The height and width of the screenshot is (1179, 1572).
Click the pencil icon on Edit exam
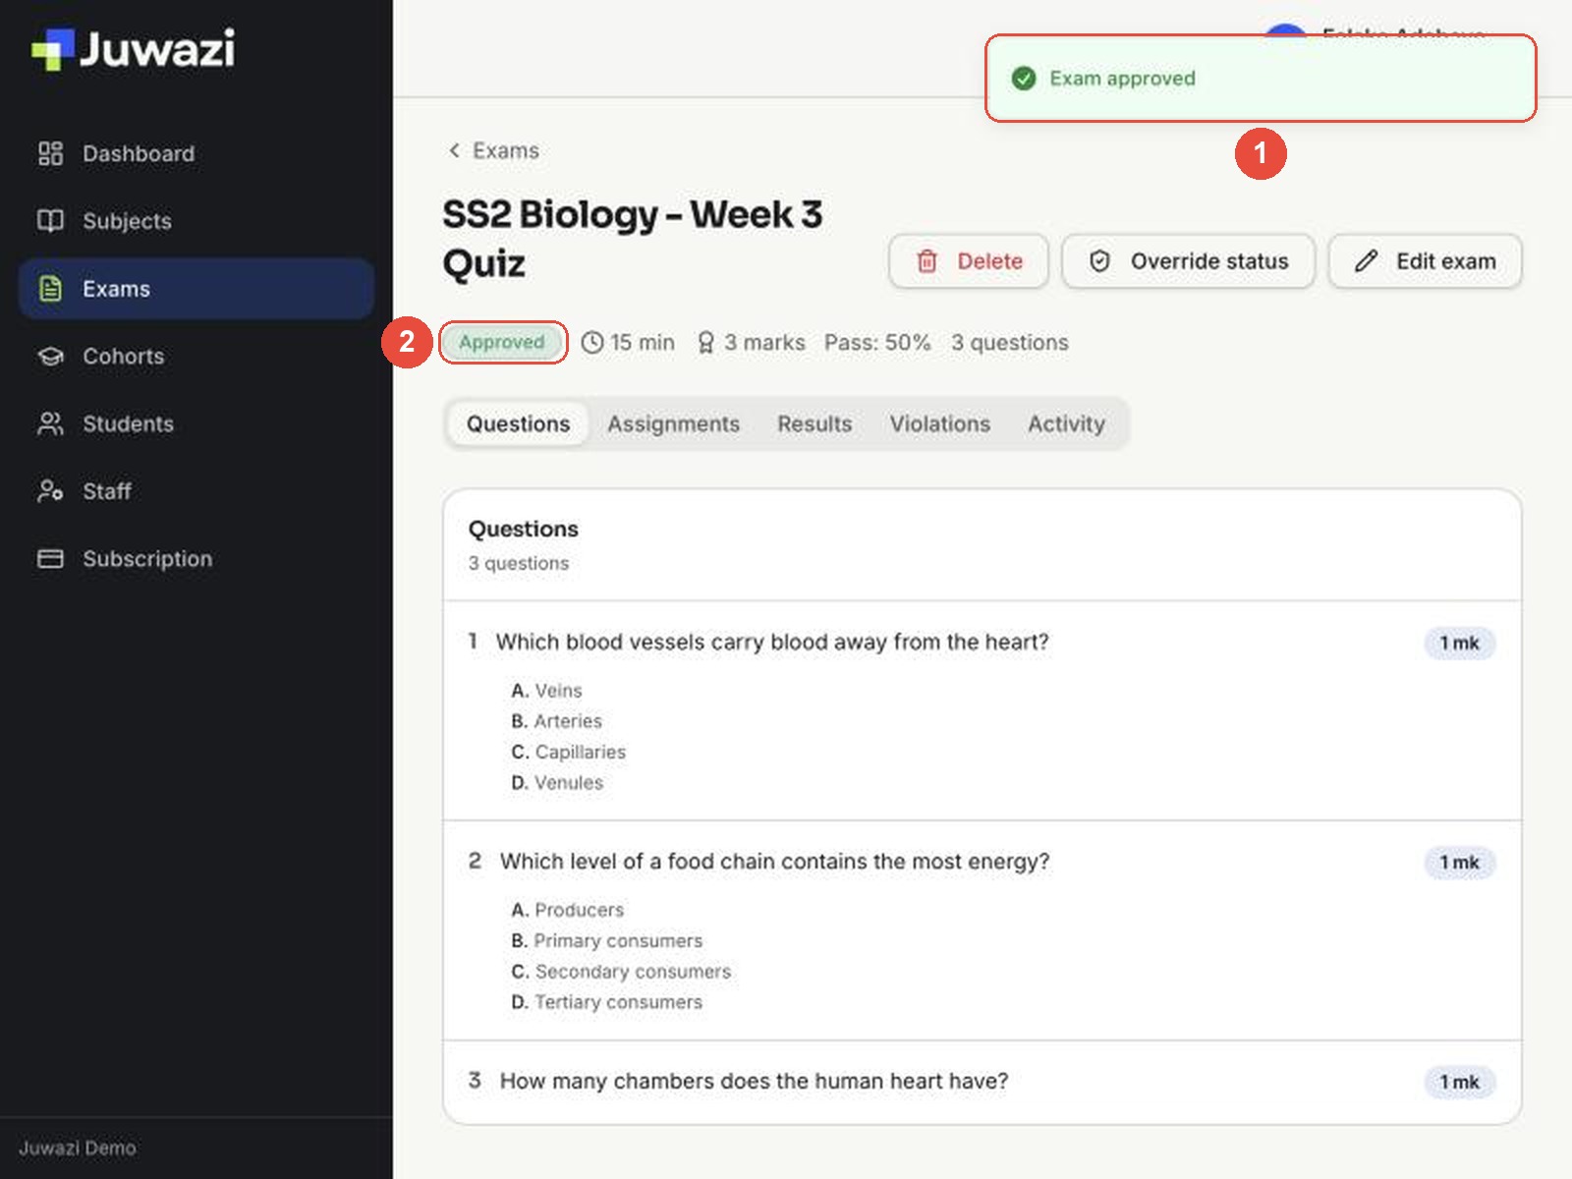coord(1366,261)
